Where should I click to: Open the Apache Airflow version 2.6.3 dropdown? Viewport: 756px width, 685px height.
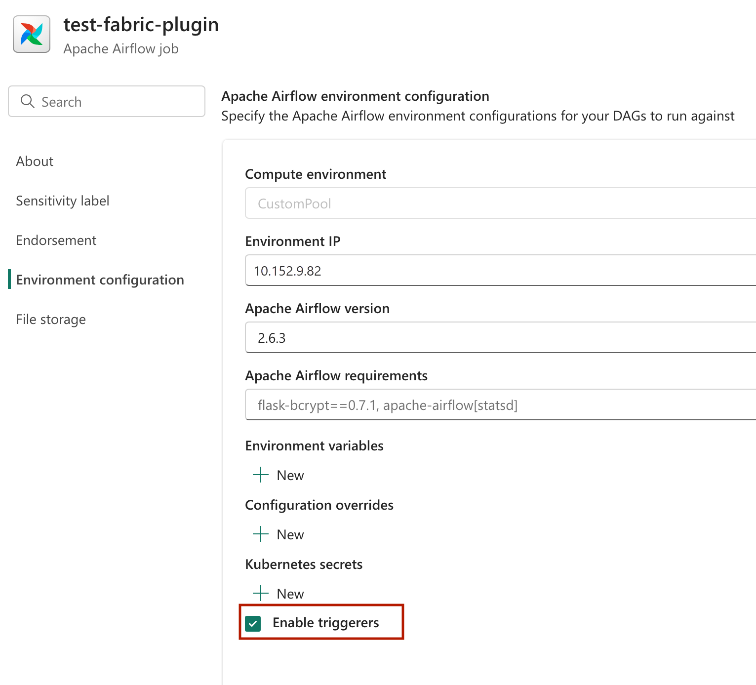(x=500, y=338)
